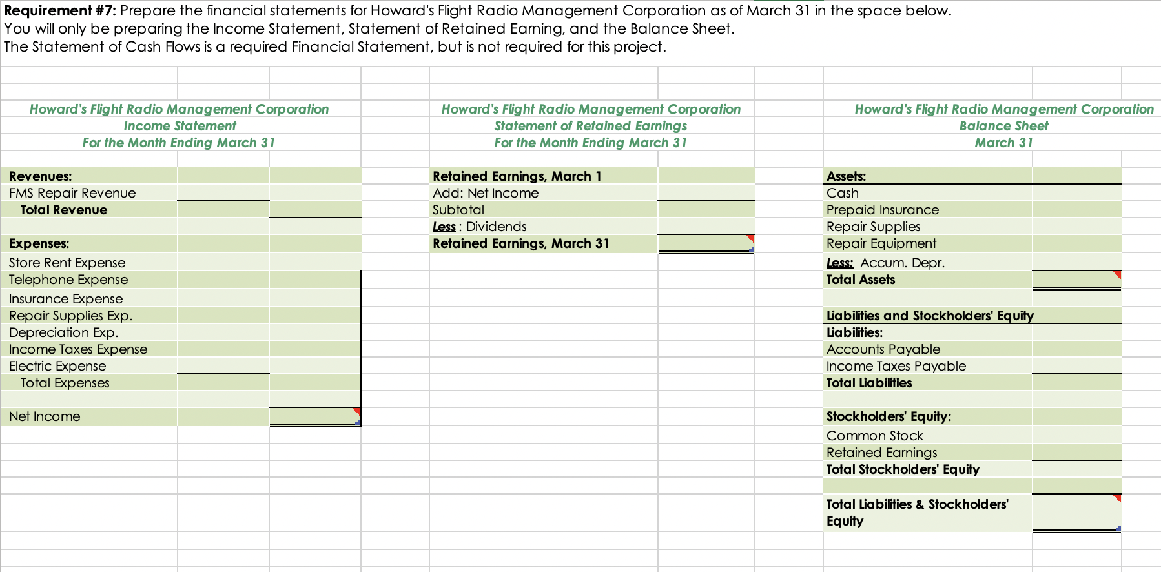Screen dimensions: 1161x572
Task: Select the Total Assets amount cell
Action: (x=1077, y=280)
